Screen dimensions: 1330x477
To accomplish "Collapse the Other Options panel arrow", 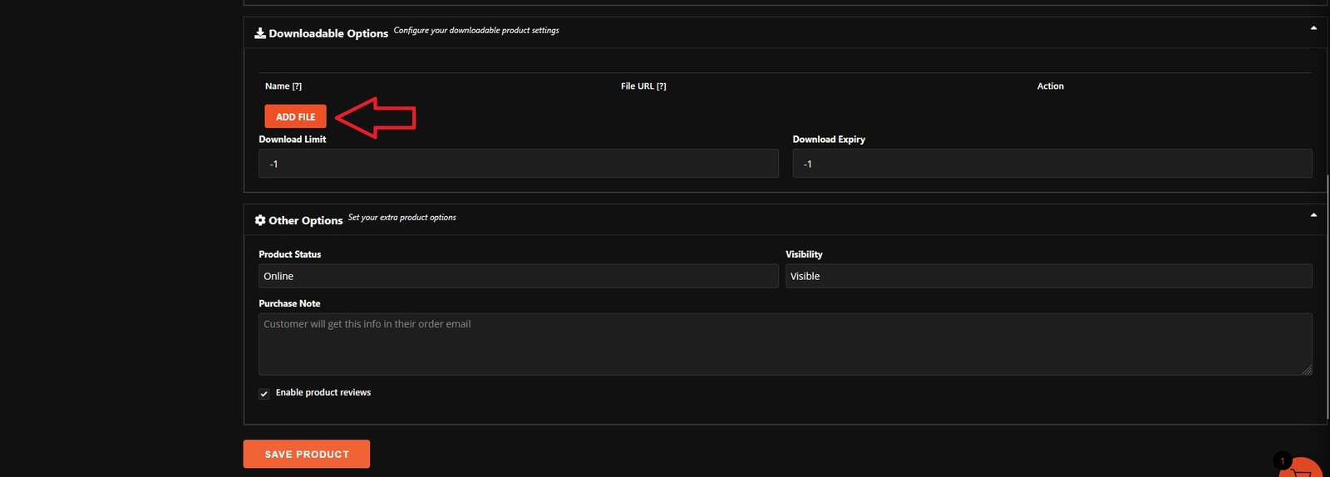I will [x=1313, y=215].
